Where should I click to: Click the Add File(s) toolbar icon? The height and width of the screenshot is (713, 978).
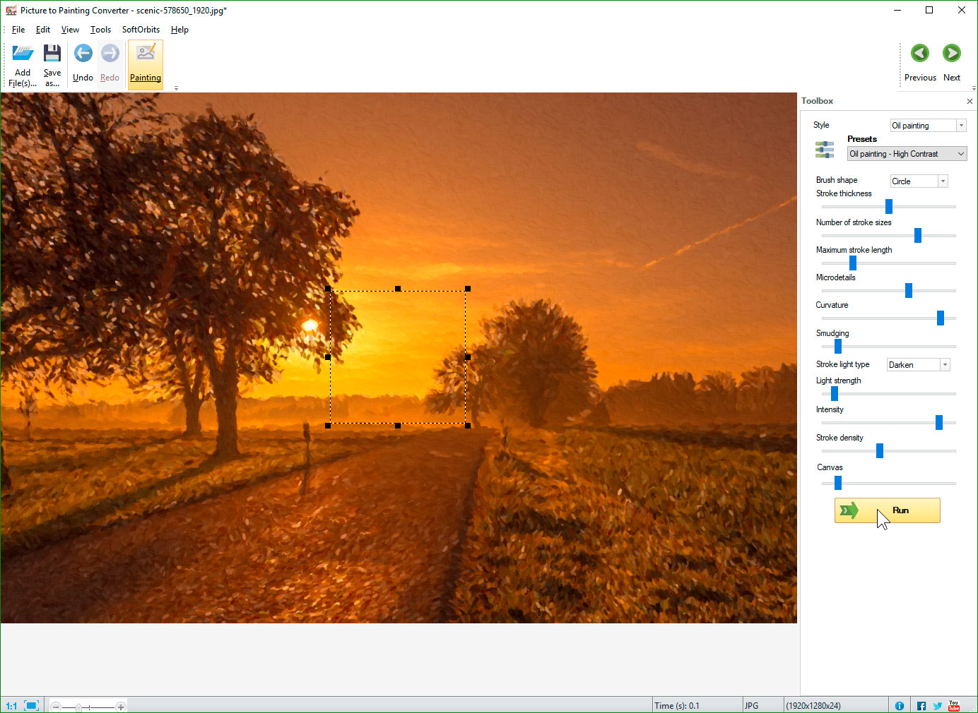(23, 54)
